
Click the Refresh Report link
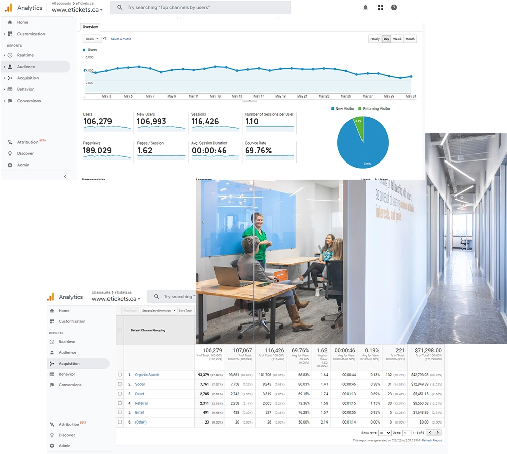click(431, 440)
